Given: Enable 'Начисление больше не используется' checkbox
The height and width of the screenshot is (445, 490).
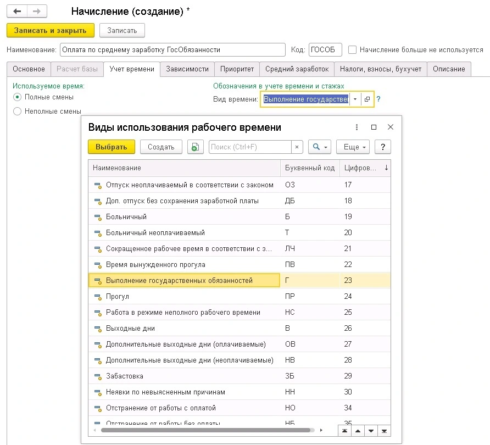Looking at the screenshot, I should 353,49.
